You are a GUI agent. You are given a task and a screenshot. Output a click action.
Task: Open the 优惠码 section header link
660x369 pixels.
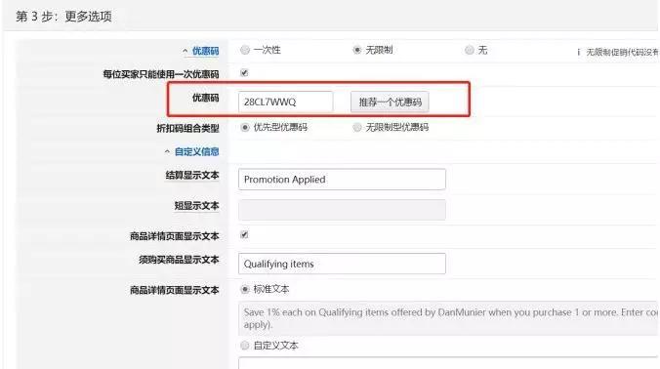pos(205,51)
